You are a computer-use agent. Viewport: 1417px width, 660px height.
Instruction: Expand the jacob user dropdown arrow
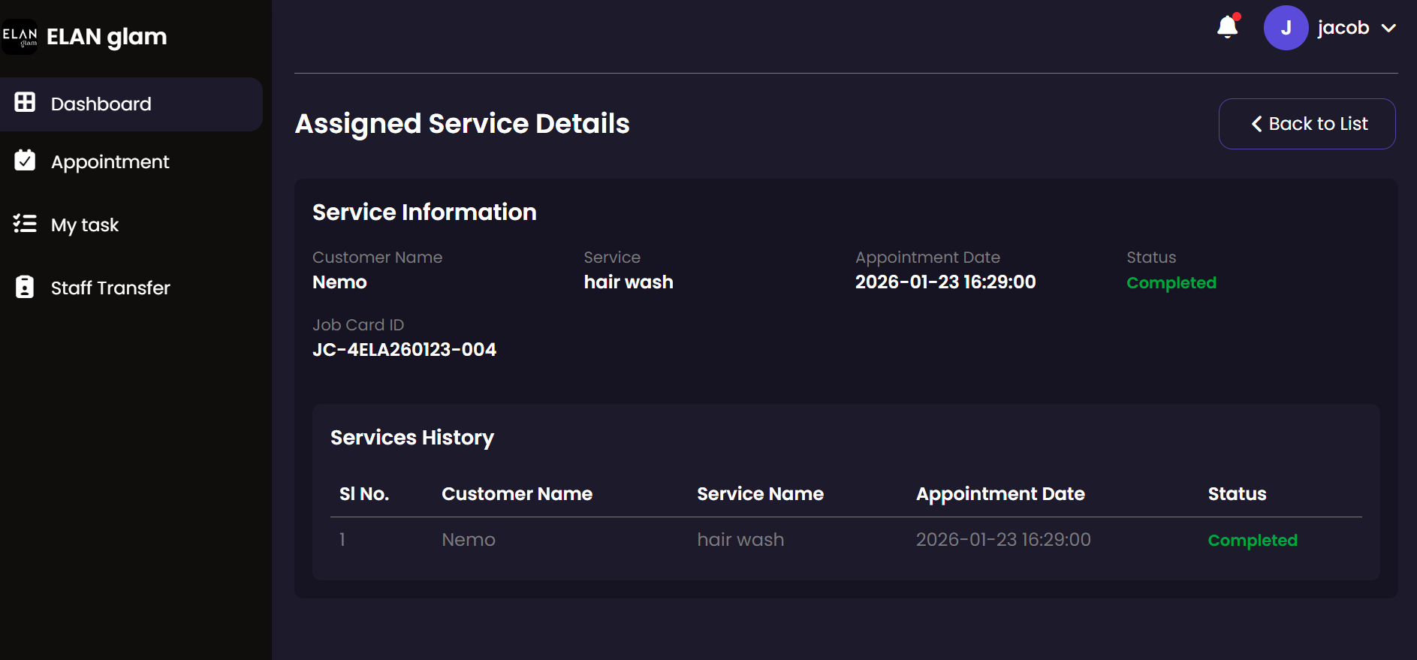(1388, 29)
